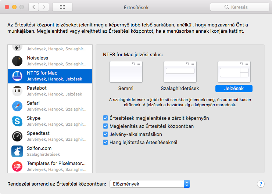Select the Szalaghirdetések alert style thumbnail
Viewport: 272px width, 194px height.
click(x=180, y=72)
